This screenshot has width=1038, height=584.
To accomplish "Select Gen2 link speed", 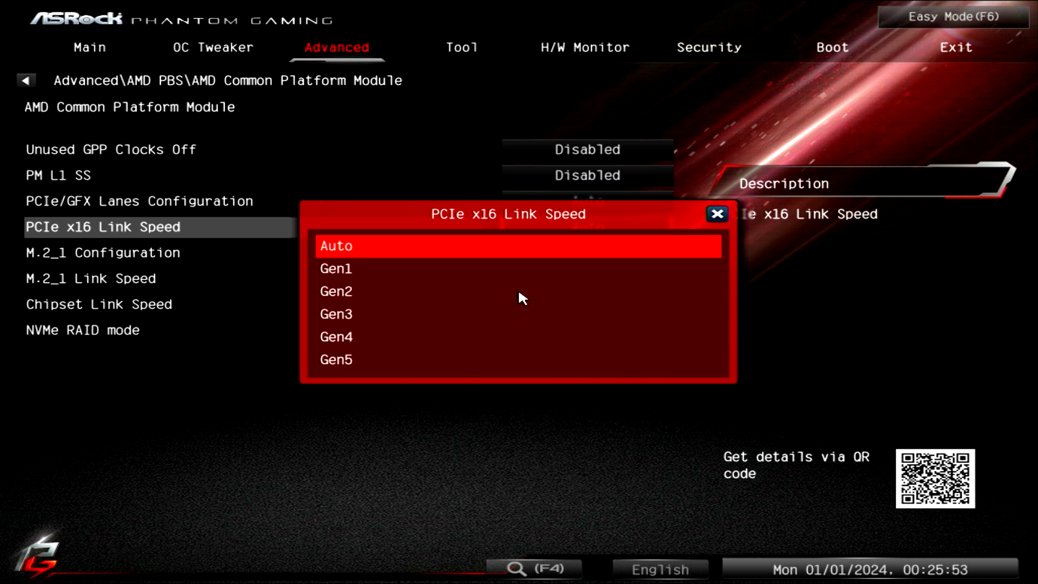I will pyautogui.click(x=336, y=291).
